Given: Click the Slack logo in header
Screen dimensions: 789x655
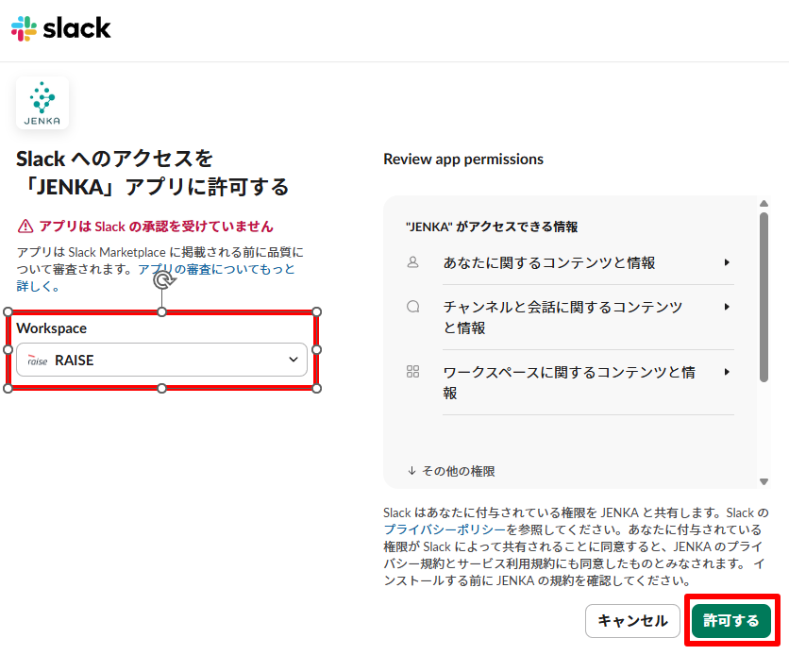Looking at the screenshot, I should pos(61,28).
